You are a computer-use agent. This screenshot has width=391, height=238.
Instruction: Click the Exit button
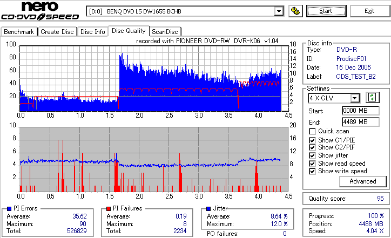pyautogui.click(x=369, y=11)
